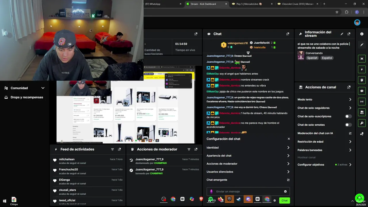Click the Español tag
The height and width of the screenshot is (207, 368).
pyautogui.click(x=327, y=58)
